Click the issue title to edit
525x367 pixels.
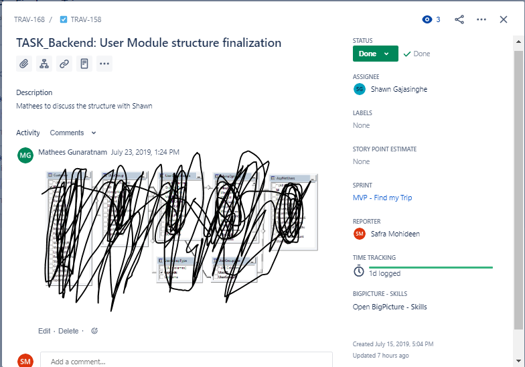tap(149, 43)
